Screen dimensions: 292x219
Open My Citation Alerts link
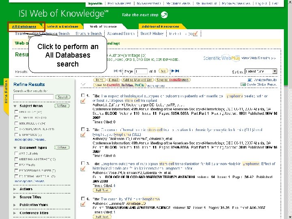(x=178, y=3)
